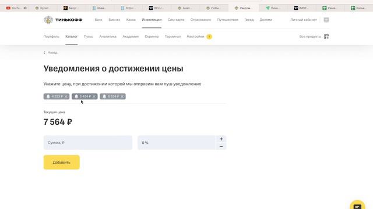The image size is (373, 209).
Task: Go to the Скринер tab
Action: tap(152, 37)
